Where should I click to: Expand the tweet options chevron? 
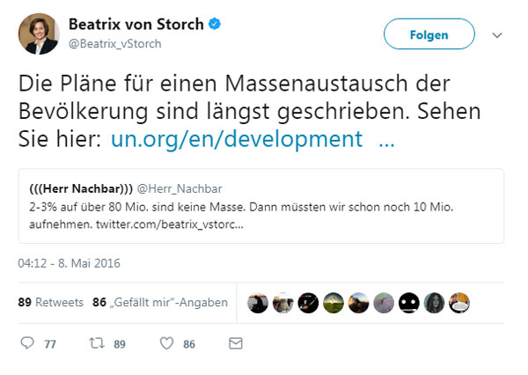[x=497, y=35]
